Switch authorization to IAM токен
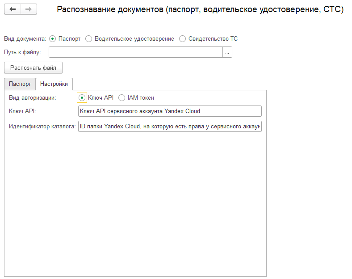The image size is (352, 279). coord(122,98)
